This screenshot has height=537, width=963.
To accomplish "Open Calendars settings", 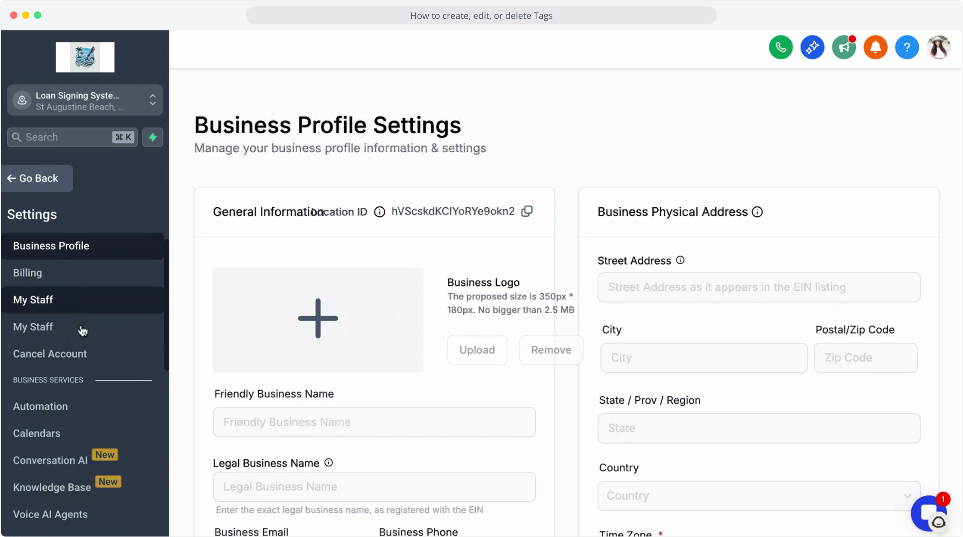I will pyautogui.click(x=83, y=434).
